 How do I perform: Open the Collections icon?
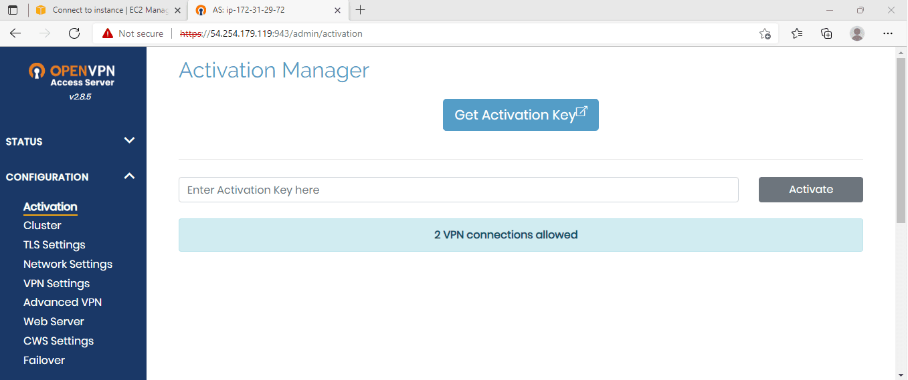826,33
